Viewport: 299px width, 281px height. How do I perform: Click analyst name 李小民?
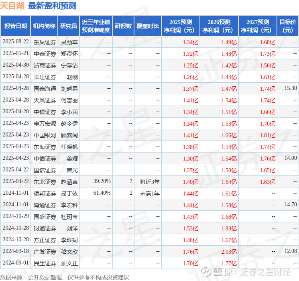[x=69, y=112]
